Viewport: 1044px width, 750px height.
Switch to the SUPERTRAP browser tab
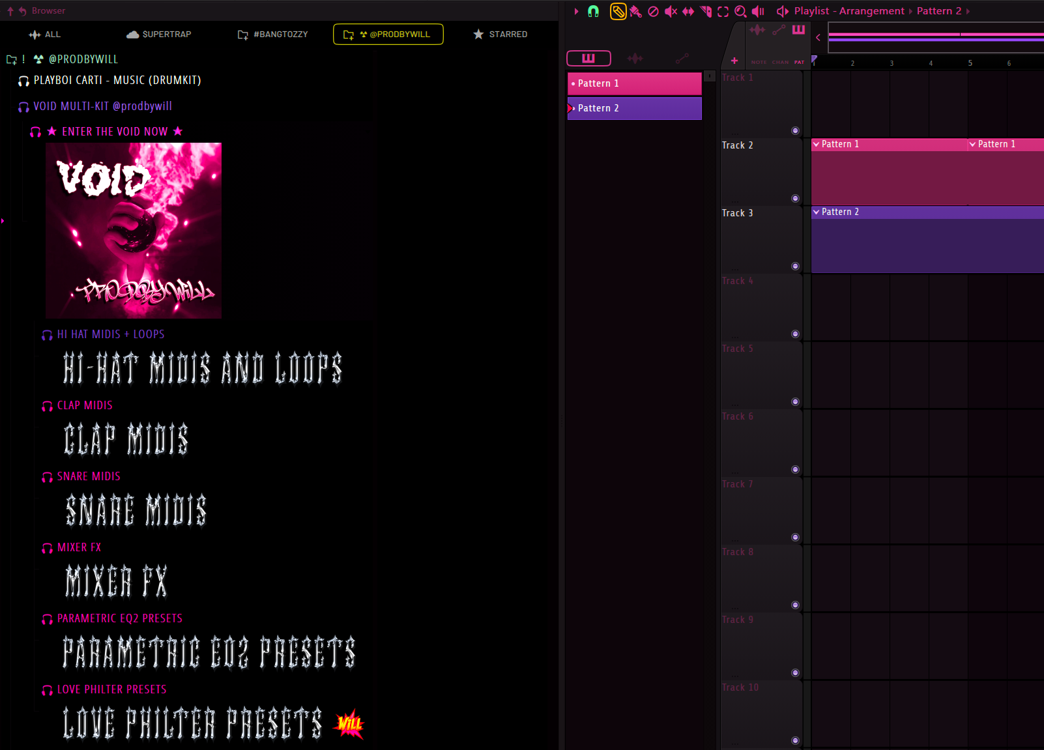[159, 35]
